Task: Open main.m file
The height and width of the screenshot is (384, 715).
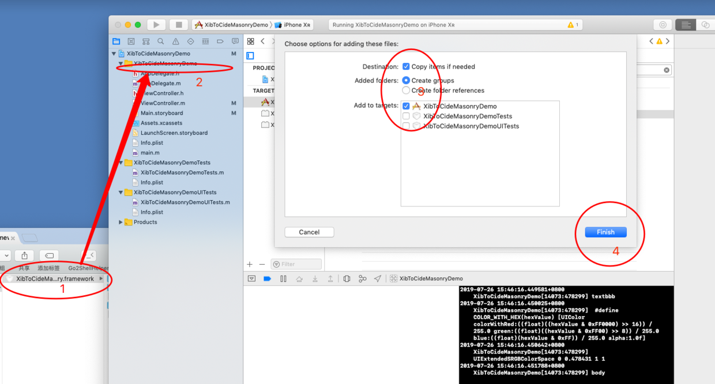Action: pos(150,153)
